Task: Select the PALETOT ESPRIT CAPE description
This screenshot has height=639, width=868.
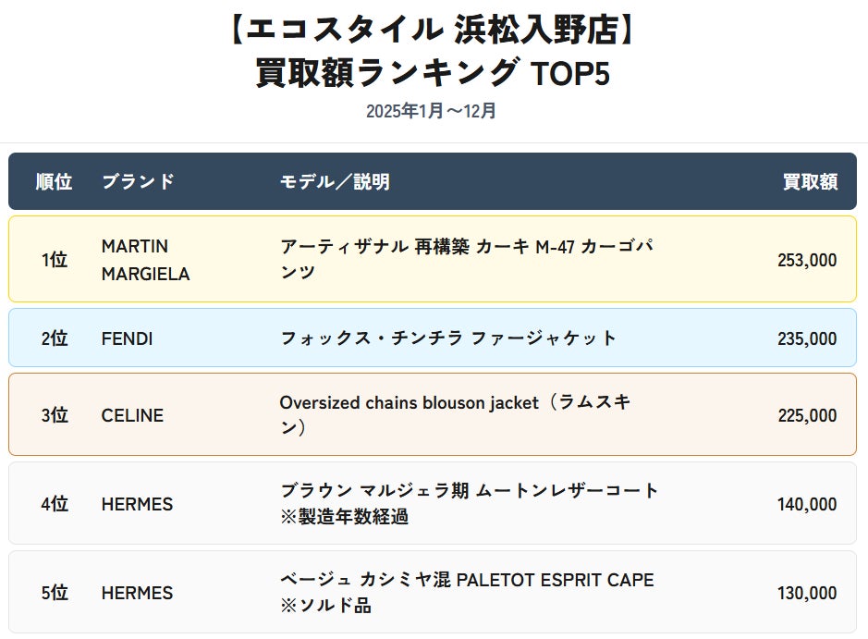Action: pyautogui.click(x=467, y=581)
